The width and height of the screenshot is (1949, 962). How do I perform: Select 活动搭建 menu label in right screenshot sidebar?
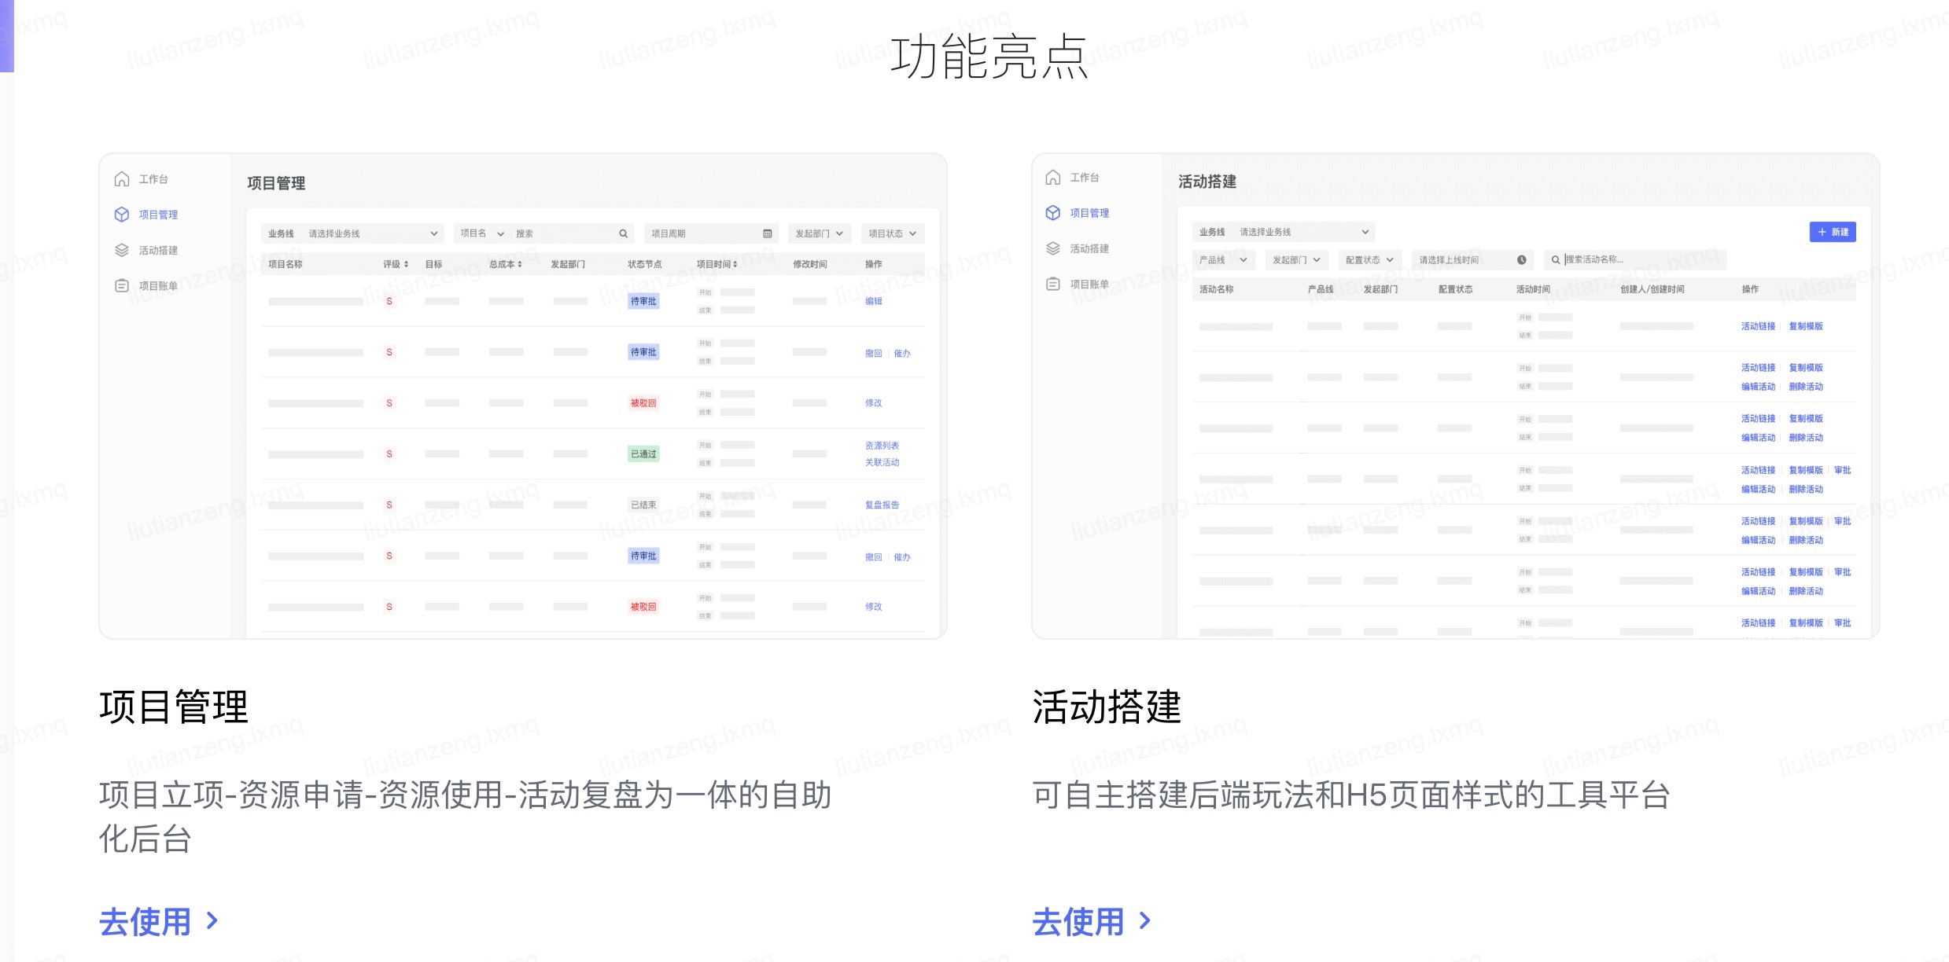tap(1089, 248)
